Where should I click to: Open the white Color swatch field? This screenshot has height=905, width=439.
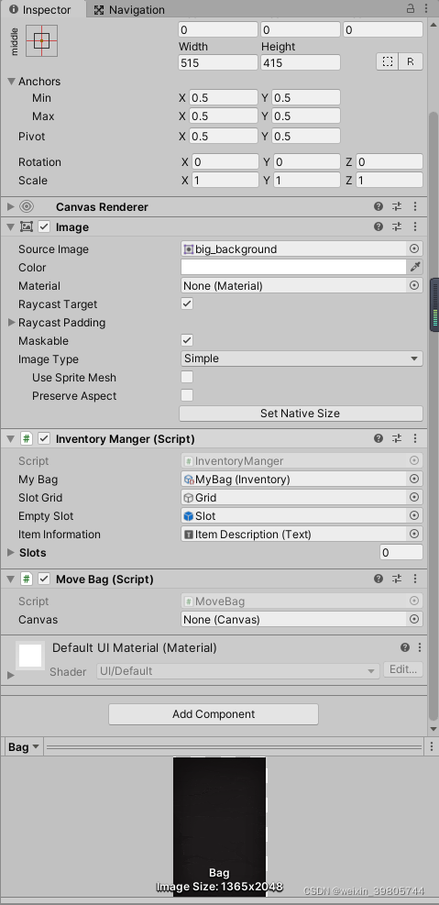coord(293,267)
